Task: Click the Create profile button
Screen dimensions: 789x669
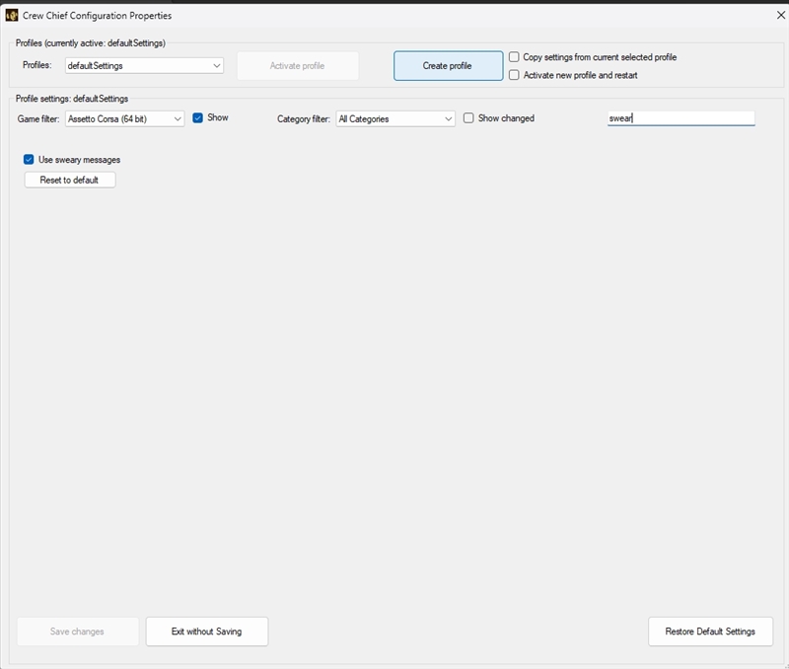Action: click(448, 65)
